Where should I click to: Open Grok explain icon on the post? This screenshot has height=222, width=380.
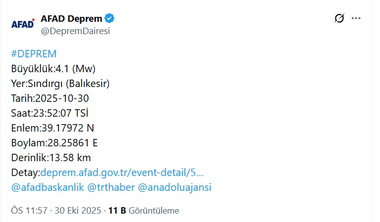(x=339, y=19)
